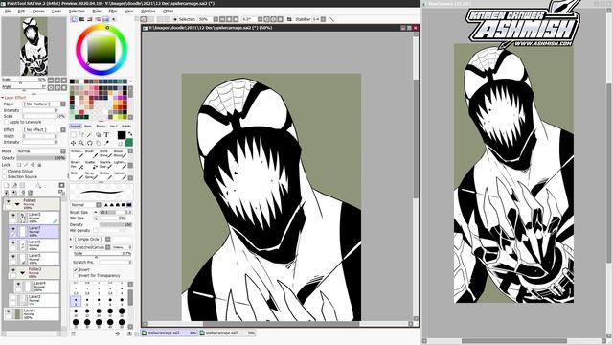Select the flattest brush edge shape
Image resolution: width=613 pixels, height=345 pixels.
tap(129, 205)
